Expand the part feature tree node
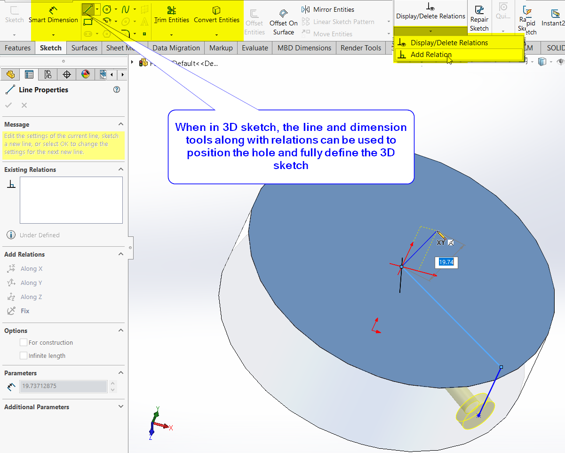Image resolution: width=565 pixels, height=453 pixels. click(132, 63)
